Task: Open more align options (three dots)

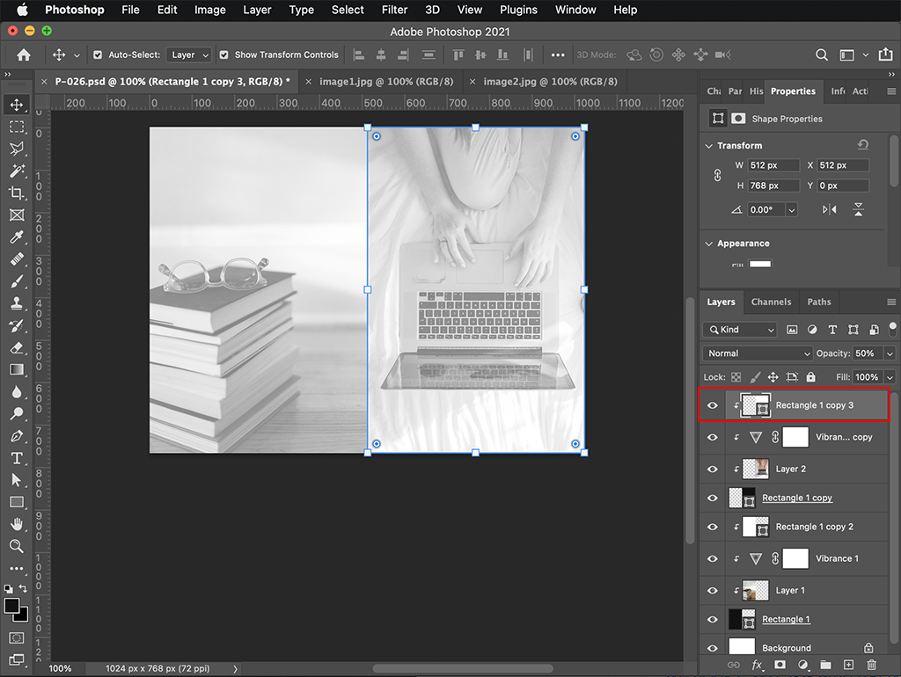Action: point(557,55)
